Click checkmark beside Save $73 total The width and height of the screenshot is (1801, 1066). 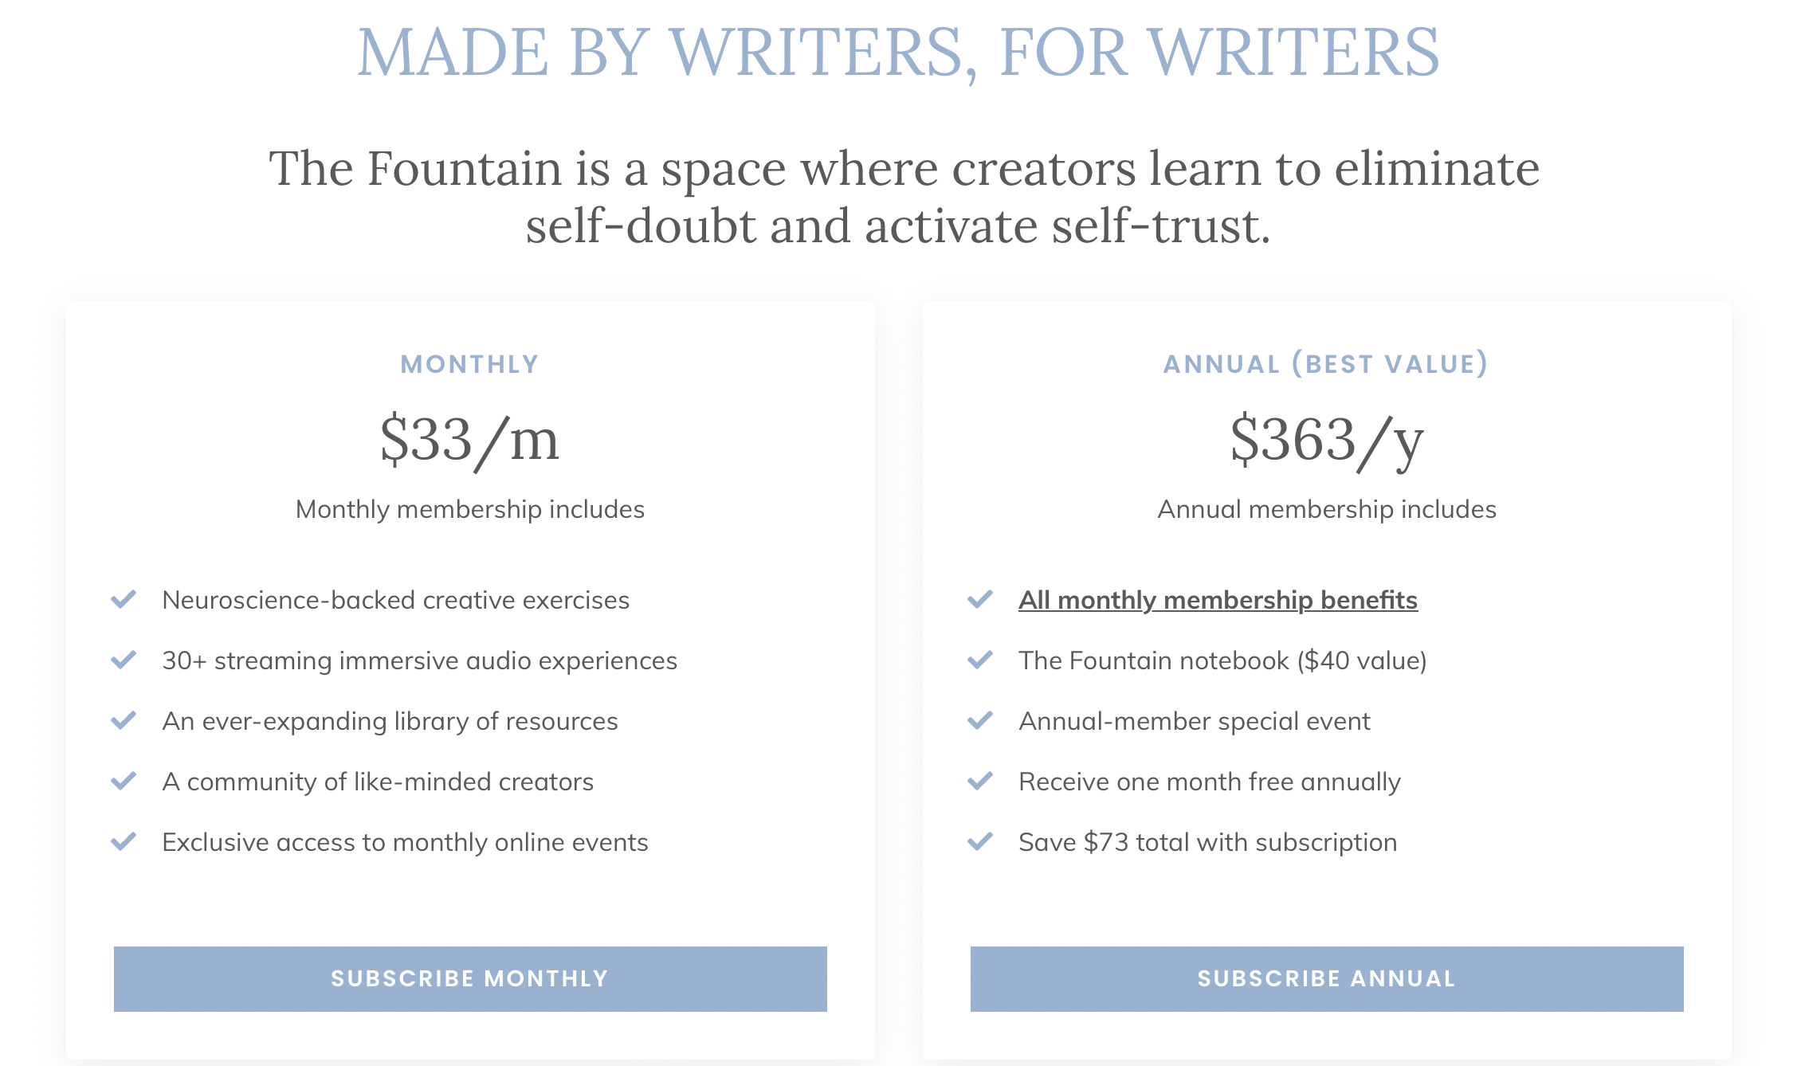pyautogui.click(x=980, y=841)
